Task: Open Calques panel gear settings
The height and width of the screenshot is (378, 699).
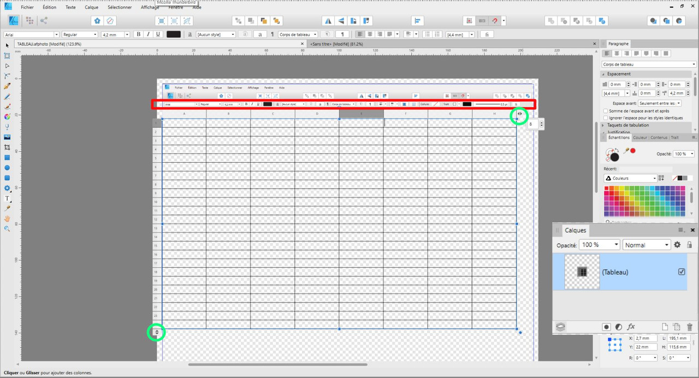Action: [x=677, y=245]
